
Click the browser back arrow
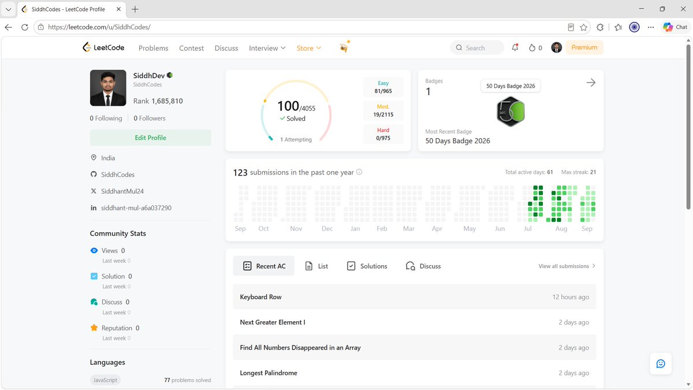(x=8, y=27)
